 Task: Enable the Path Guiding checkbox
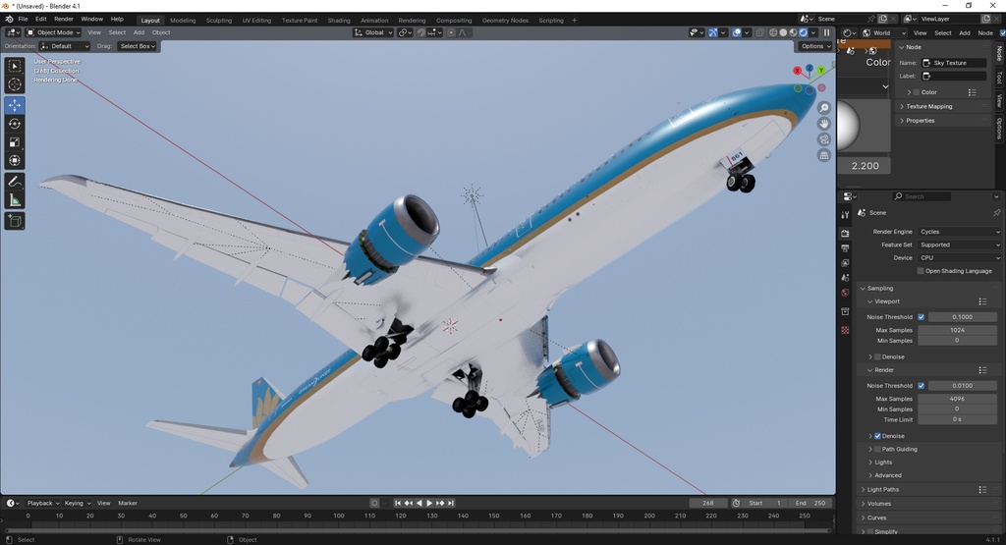tap(877, 449)
